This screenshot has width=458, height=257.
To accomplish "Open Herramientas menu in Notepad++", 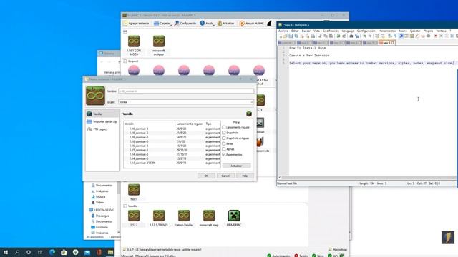I will (386, 31).
